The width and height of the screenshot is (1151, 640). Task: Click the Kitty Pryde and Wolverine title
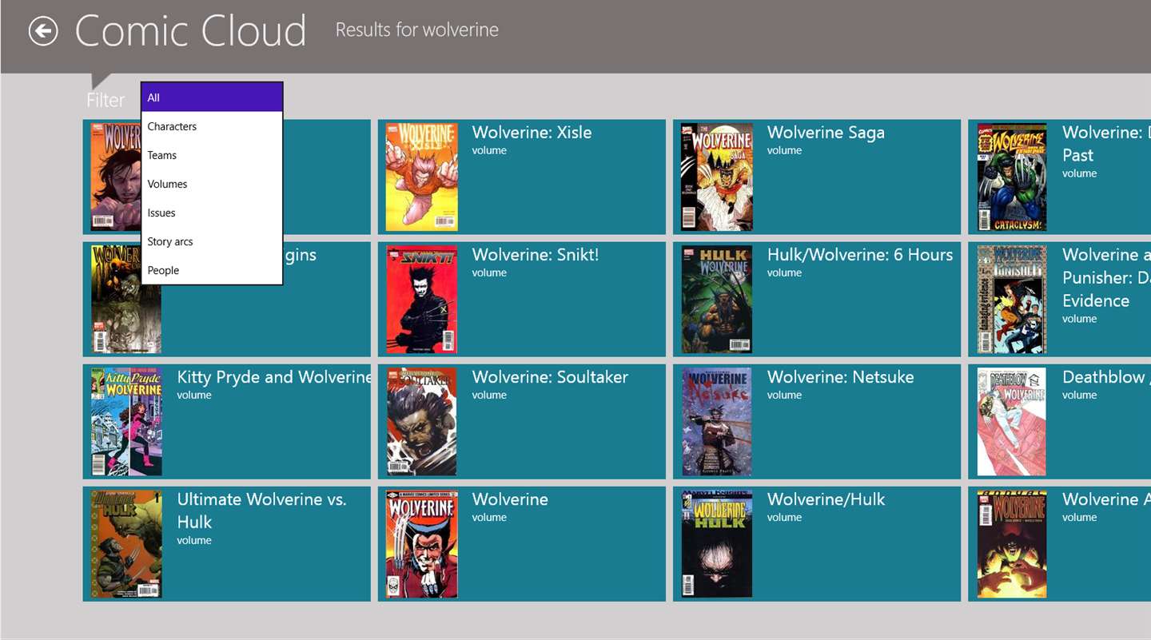tap(274, 377)
